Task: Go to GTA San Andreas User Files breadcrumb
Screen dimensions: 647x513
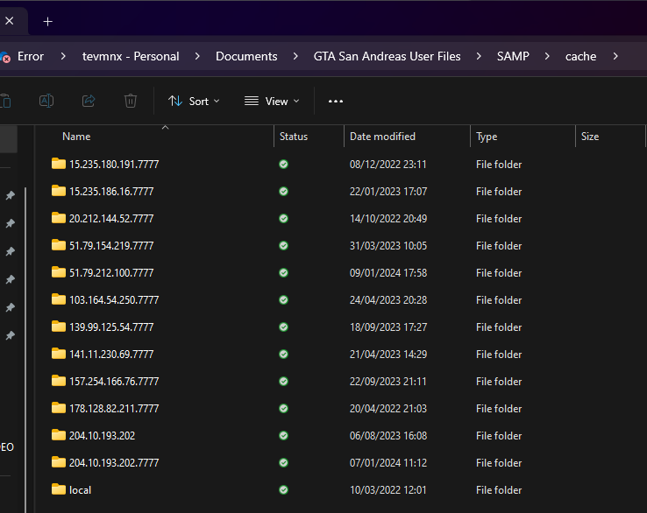Action: pyautogui.click(x=387, y=56)
